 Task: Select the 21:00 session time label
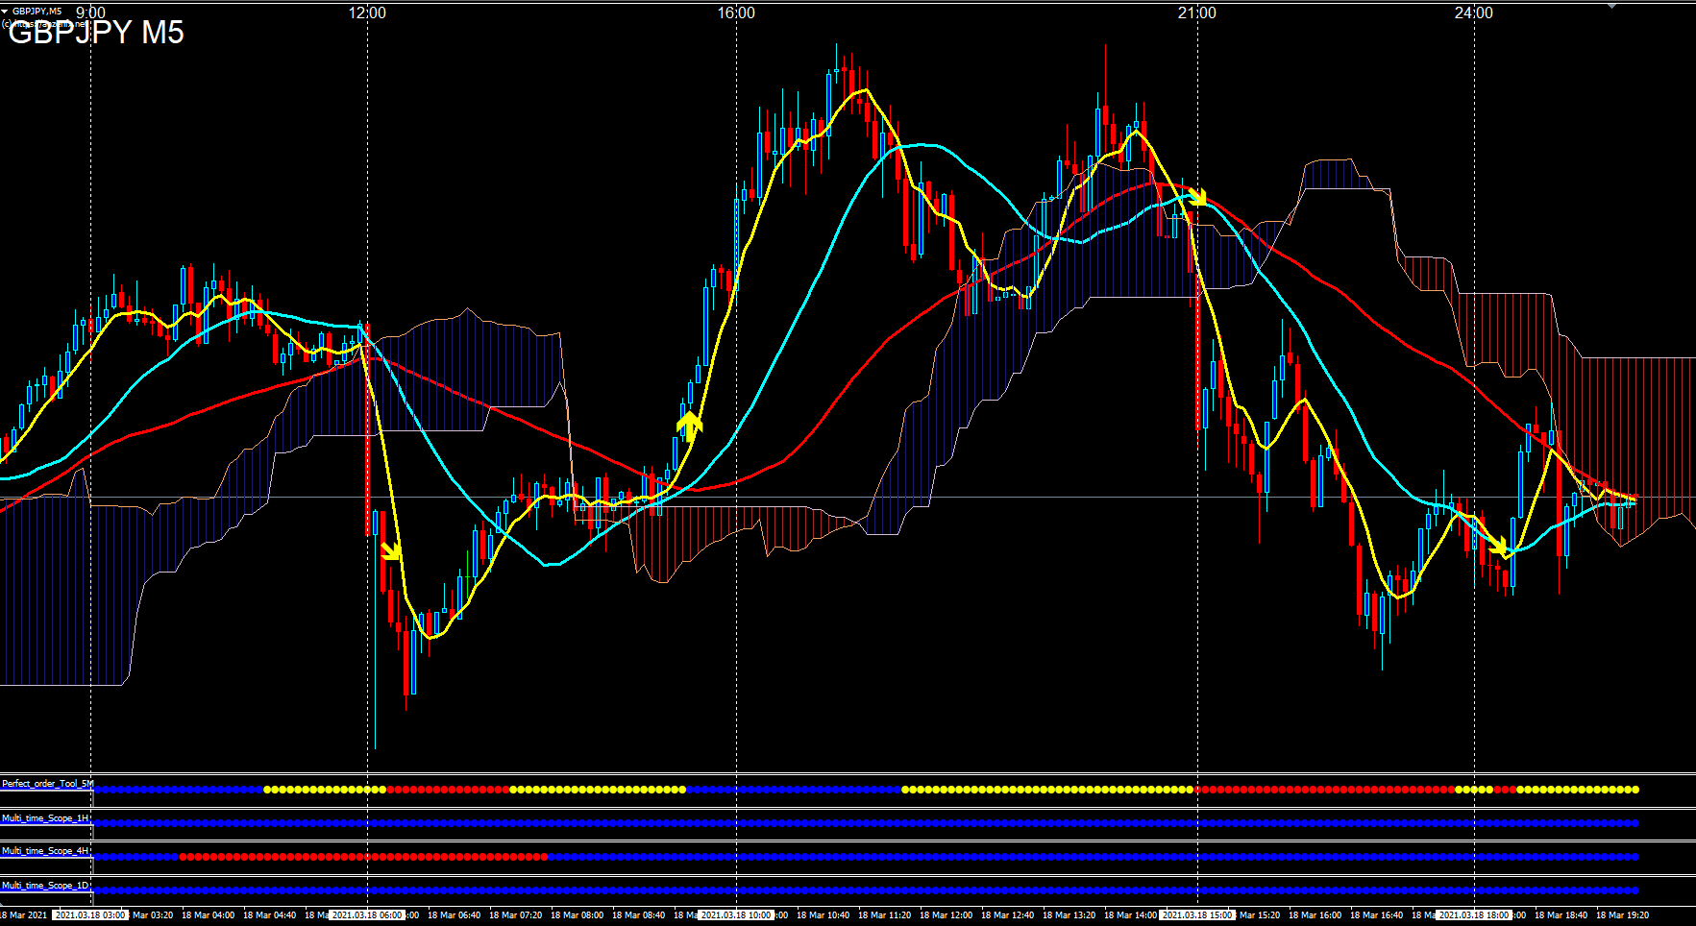pos(1197,12)
